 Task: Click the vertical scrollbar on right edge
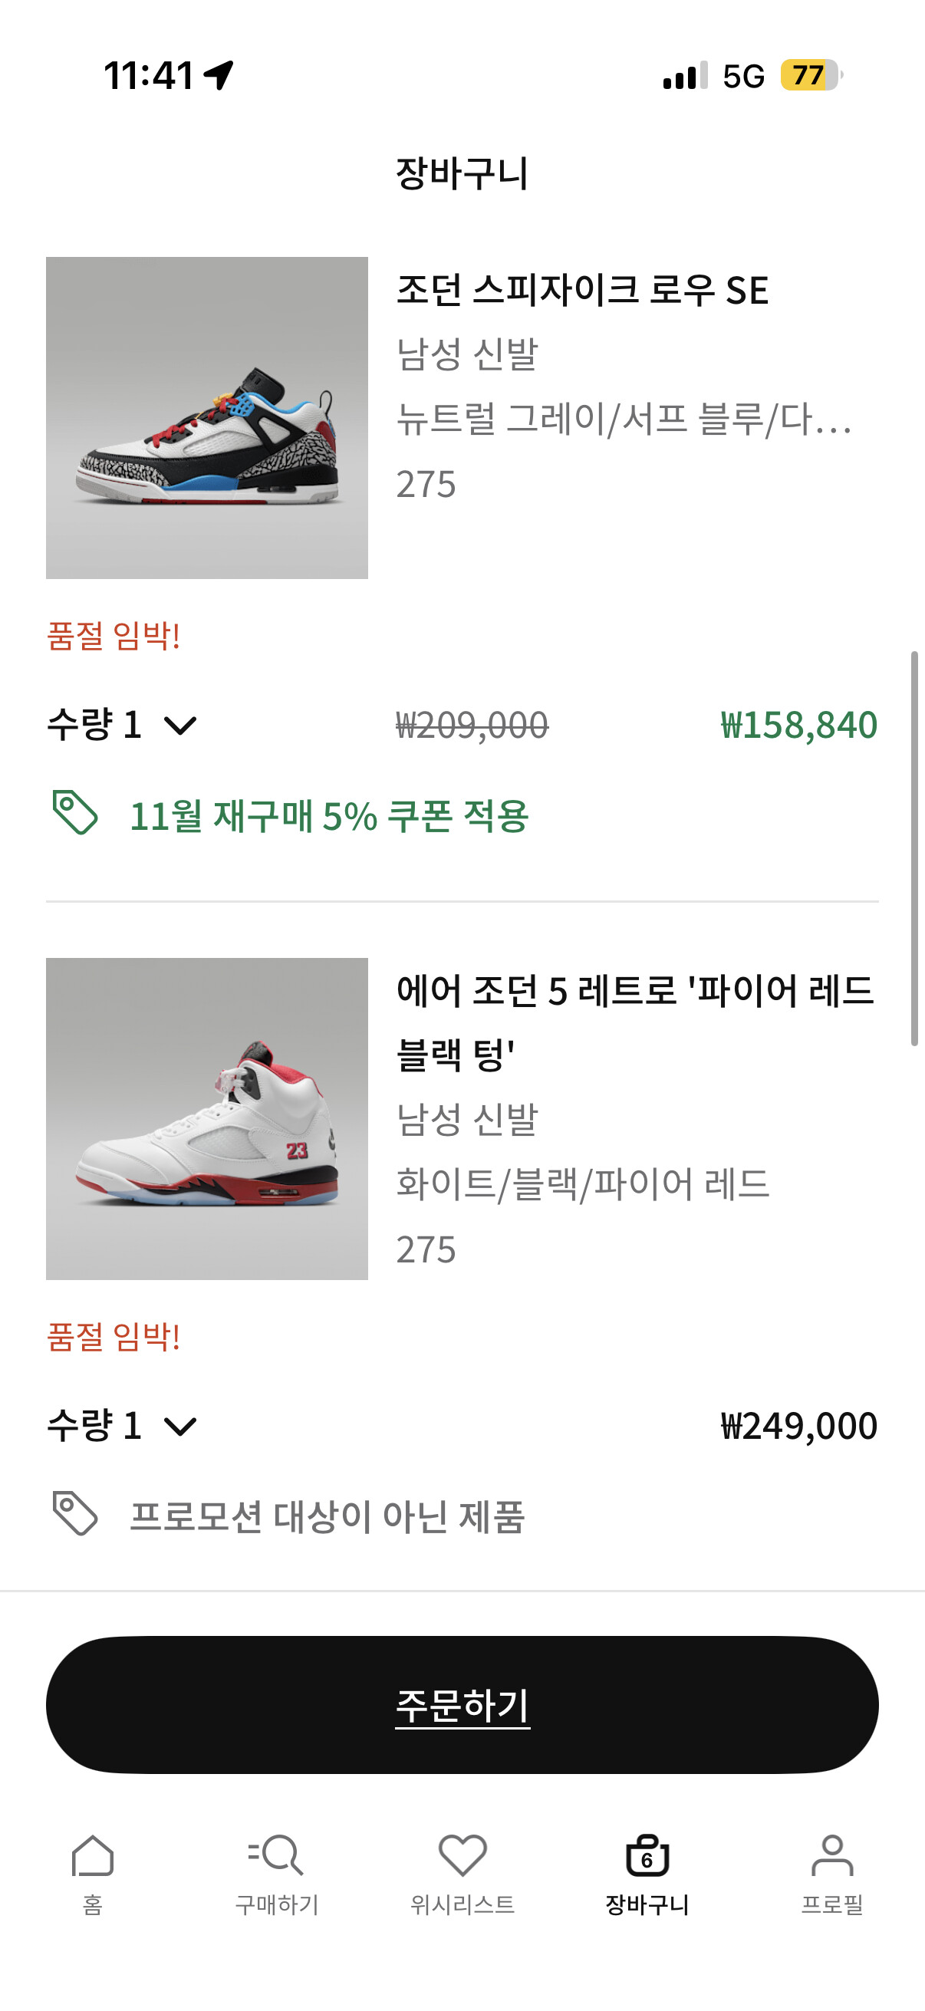(914, 847)
